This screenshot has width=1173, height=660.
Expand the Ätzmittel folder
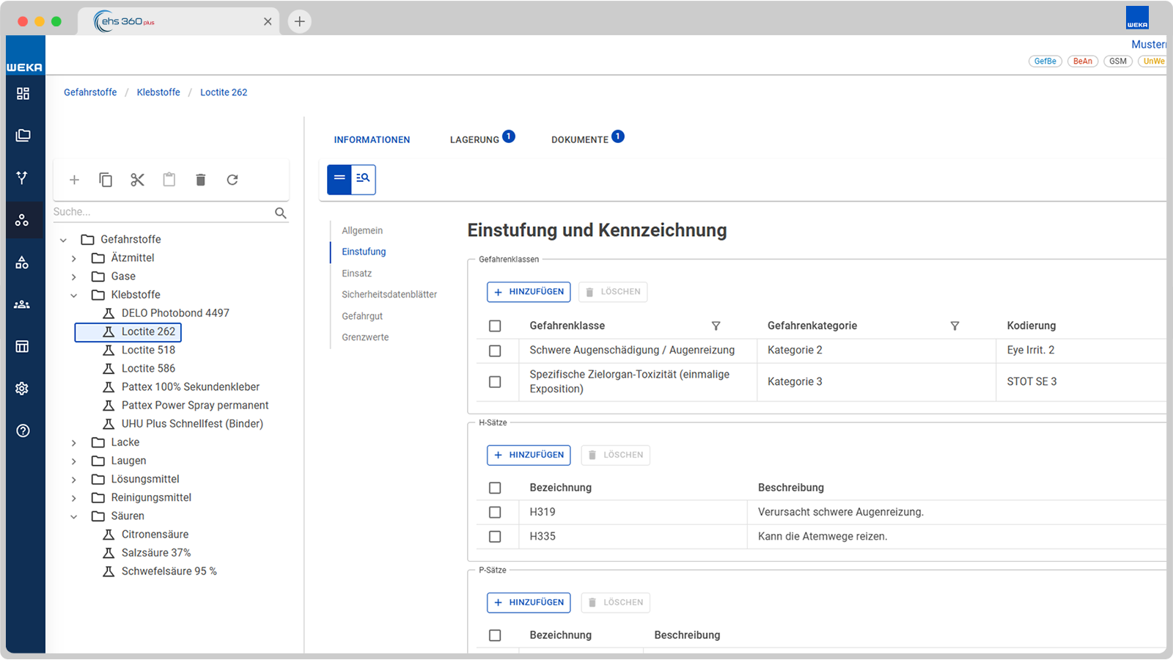pos(74,258)
